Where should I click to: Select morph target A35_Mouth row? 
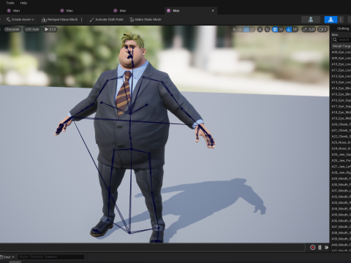pyautogui.click(x=341, y=215)
